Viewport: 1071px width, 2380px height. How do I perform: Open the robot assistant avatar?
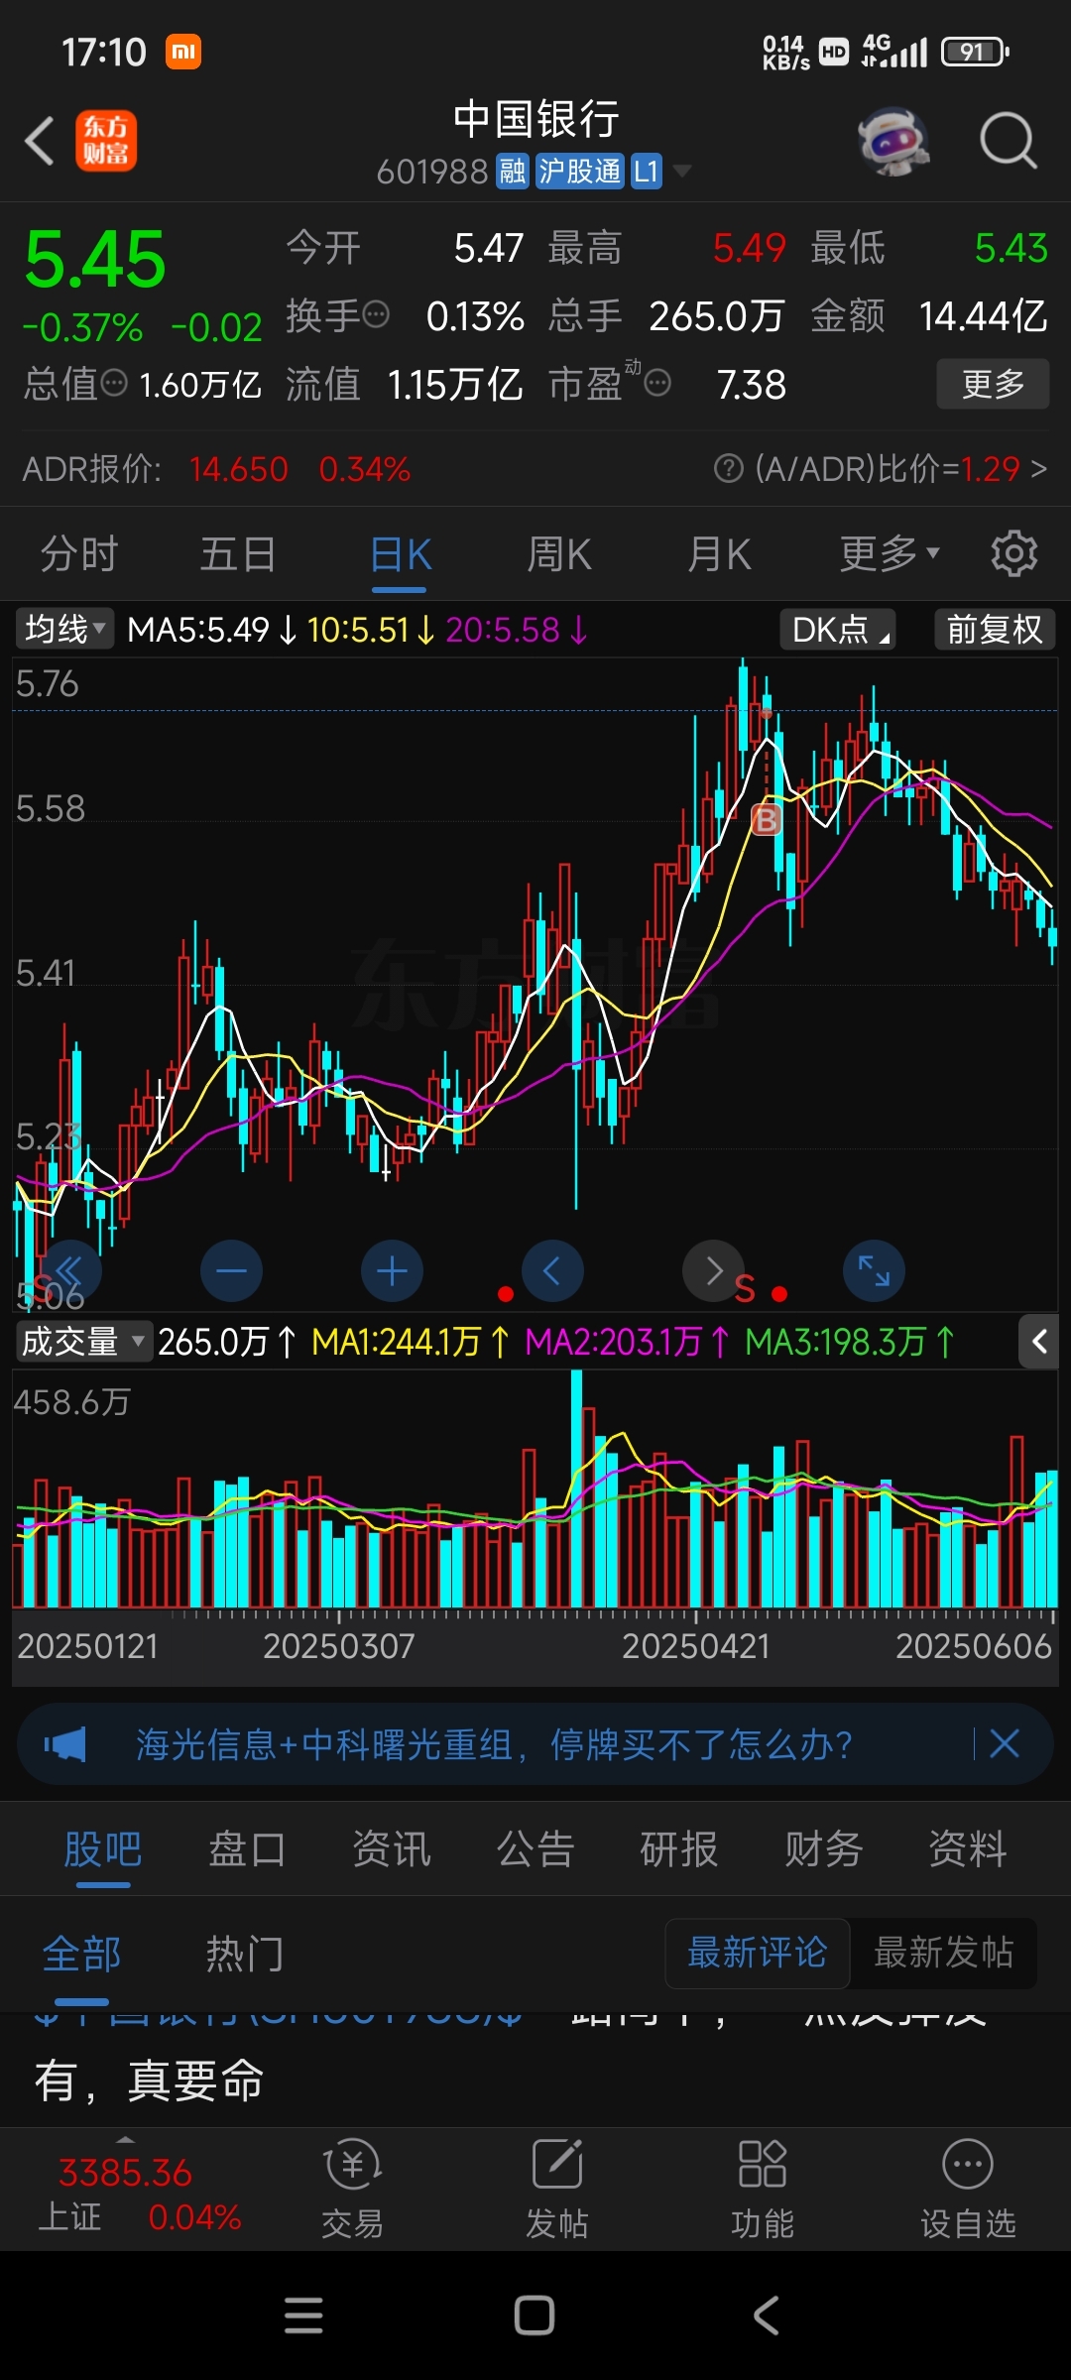(x=893, y=141)
